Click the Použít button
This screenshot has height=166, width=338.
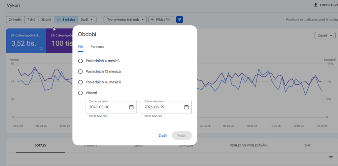(182, 136)
